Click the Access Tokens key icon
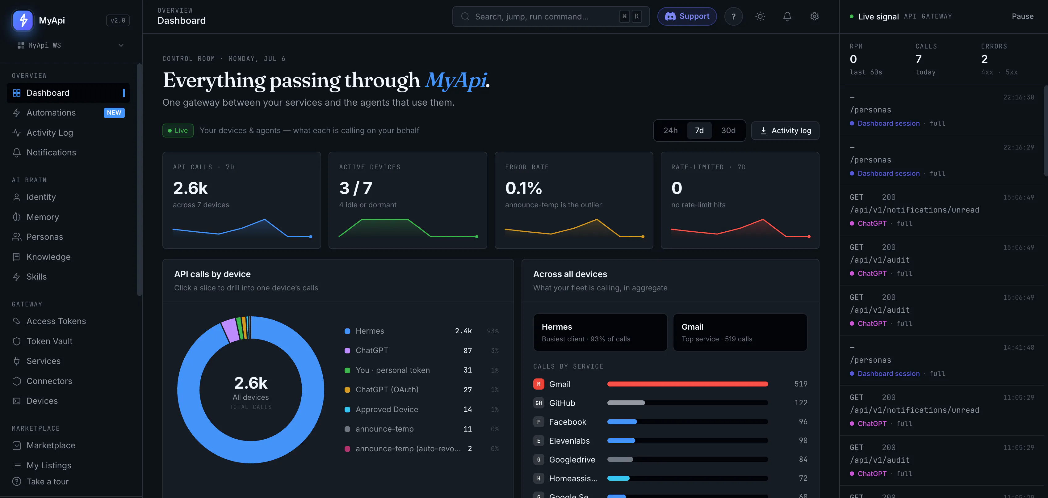The width and height of the screenshot is (1048, 498). pos(17,321)
